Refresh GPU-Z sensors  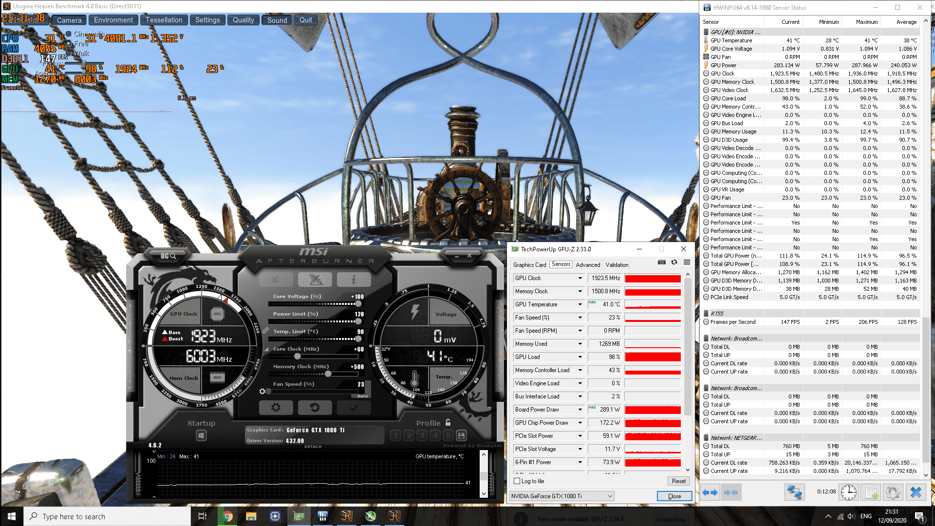tap(674, 262)
